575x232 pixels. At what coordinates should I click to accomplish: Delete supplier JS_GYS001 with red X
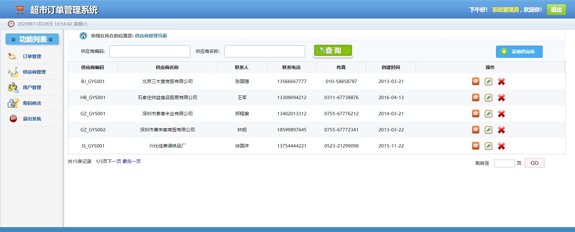click(x=501, y=146)
